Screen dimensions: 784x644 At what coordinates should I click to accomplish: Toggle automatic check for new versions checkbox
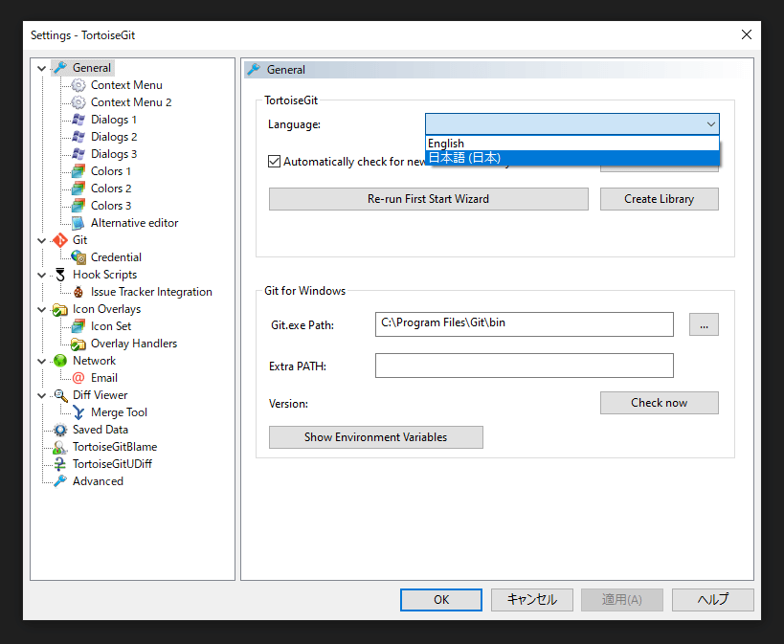pyautogui.click(x=275, y=162)
